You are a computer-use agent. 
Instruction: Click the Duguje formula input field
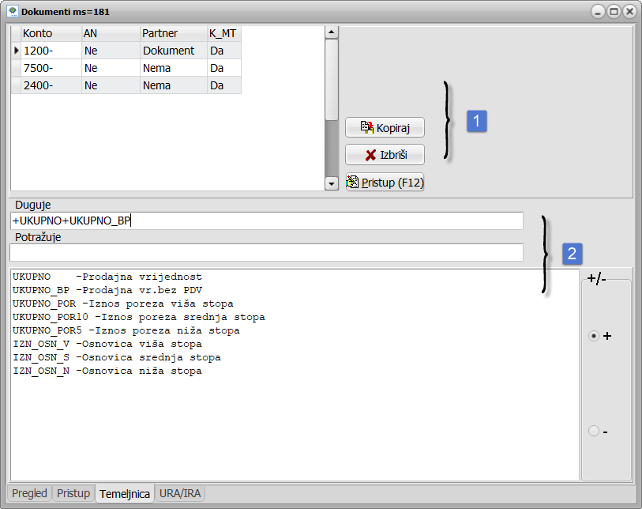266,221
